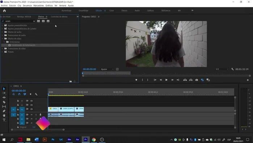
Task: Click Add Marker in the Program monitor
Action: [136, 80]
